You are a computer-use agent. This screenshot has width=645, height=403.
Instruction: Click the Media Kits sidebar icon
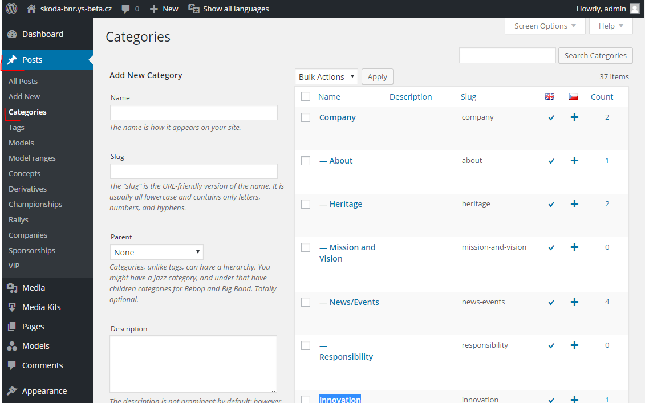click(13, 307)
